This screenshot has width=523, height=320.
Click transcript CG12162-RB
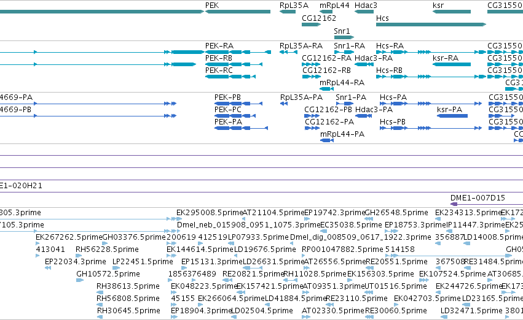point(312,77)
